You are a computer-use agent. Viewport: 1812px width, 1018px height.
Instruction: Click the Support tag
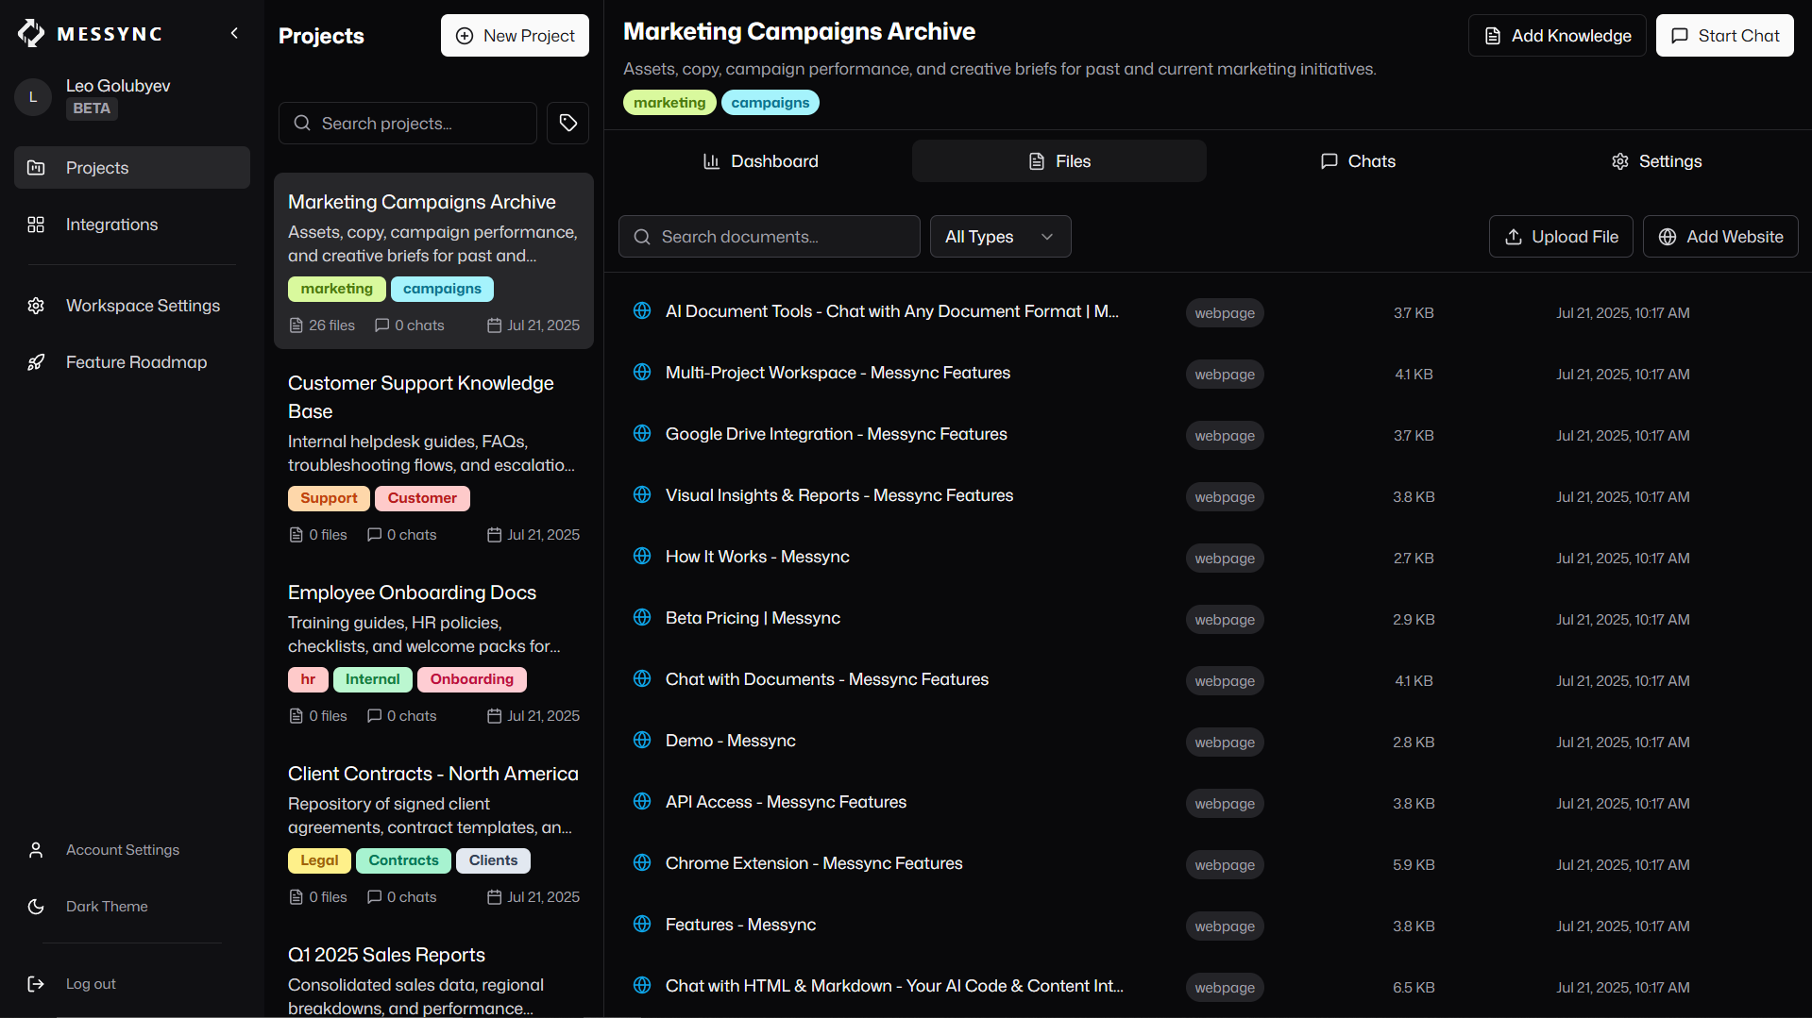(329, 498)
